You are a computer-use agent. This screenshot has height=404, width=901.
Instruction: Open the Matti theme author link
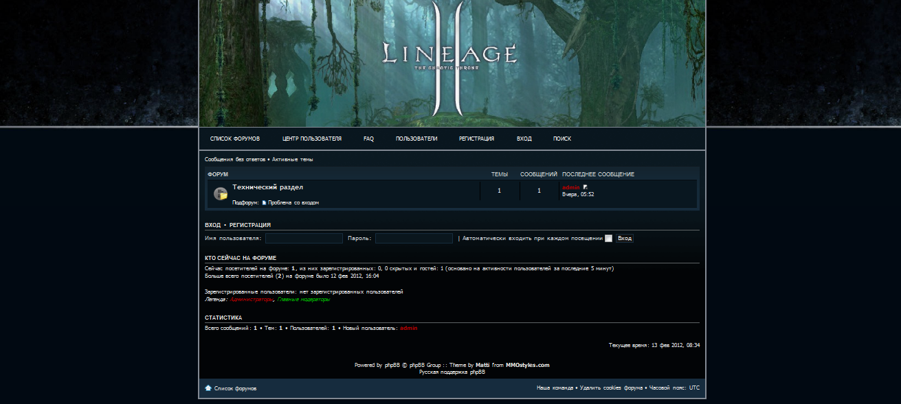(482, 365)
